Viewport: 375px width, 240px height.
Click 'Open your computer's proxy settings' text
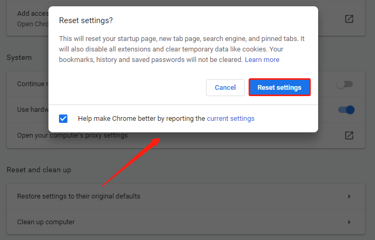[x=73, y=135]
